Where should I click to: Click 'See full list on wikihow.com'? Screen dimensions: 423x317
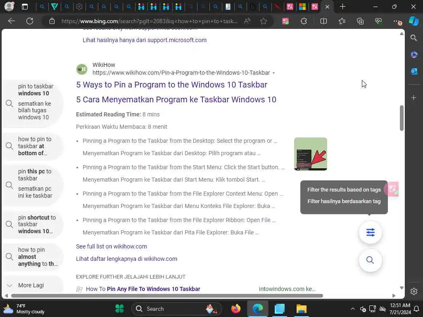pyautogui.click(x=112, y=246)
